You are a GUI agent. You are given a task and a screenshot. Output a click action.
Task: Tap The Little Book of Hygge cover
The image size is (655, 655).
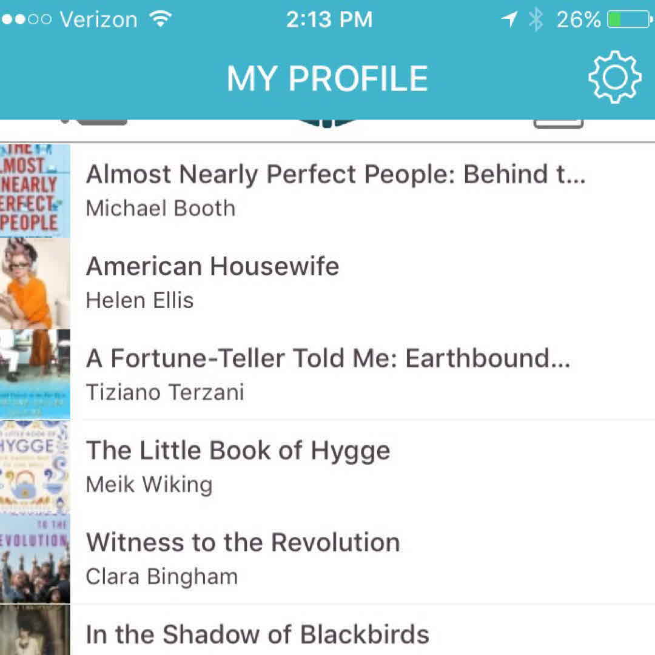[x=35, y=466]
